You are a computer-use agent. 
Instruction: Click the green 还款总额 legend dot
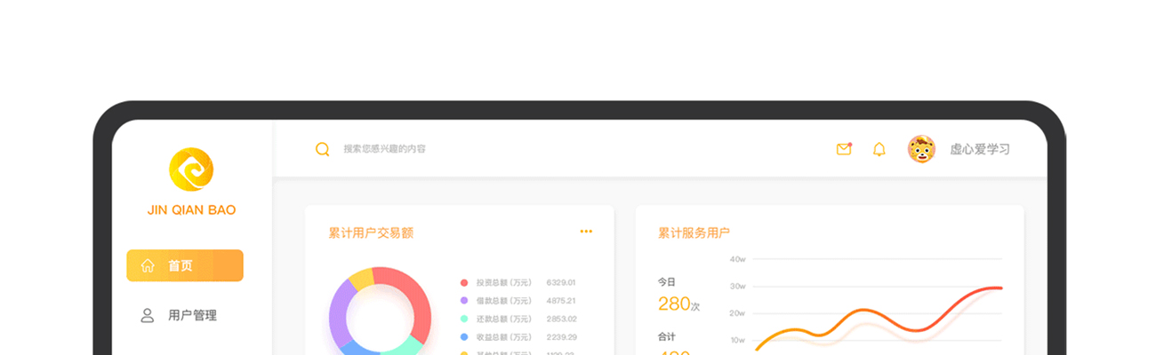point(463,319)
